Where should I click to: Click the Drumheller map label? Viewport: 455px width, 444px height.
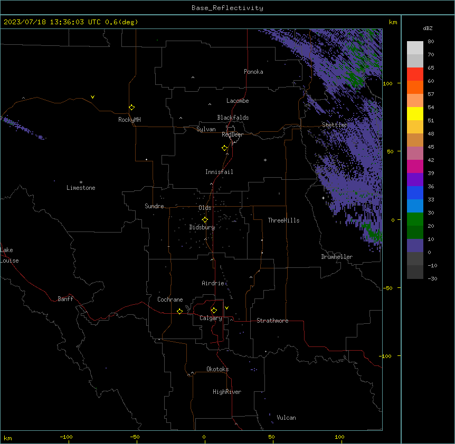337,257
